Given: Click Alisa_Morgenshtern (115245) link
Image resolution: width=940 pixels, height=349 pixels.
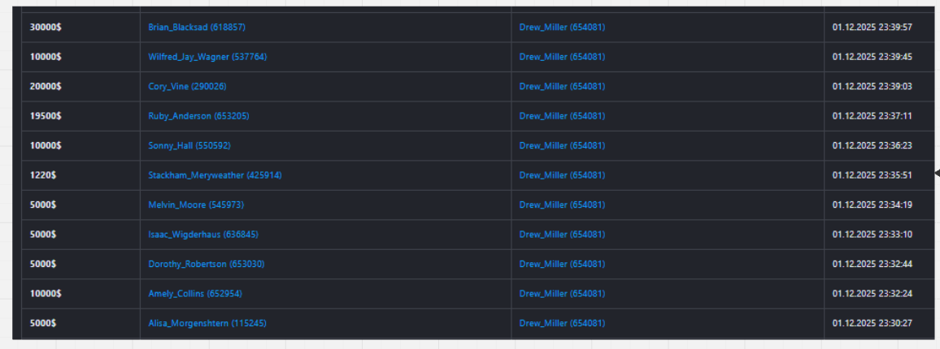Looking at the screenshot, I should pyautogui.click(x=207, y=324).
